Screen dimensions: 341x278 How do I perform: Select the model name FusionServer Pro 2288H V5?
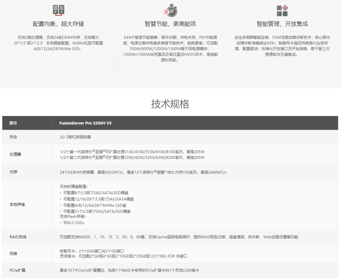pyautogui.click(x=85, y=123)
